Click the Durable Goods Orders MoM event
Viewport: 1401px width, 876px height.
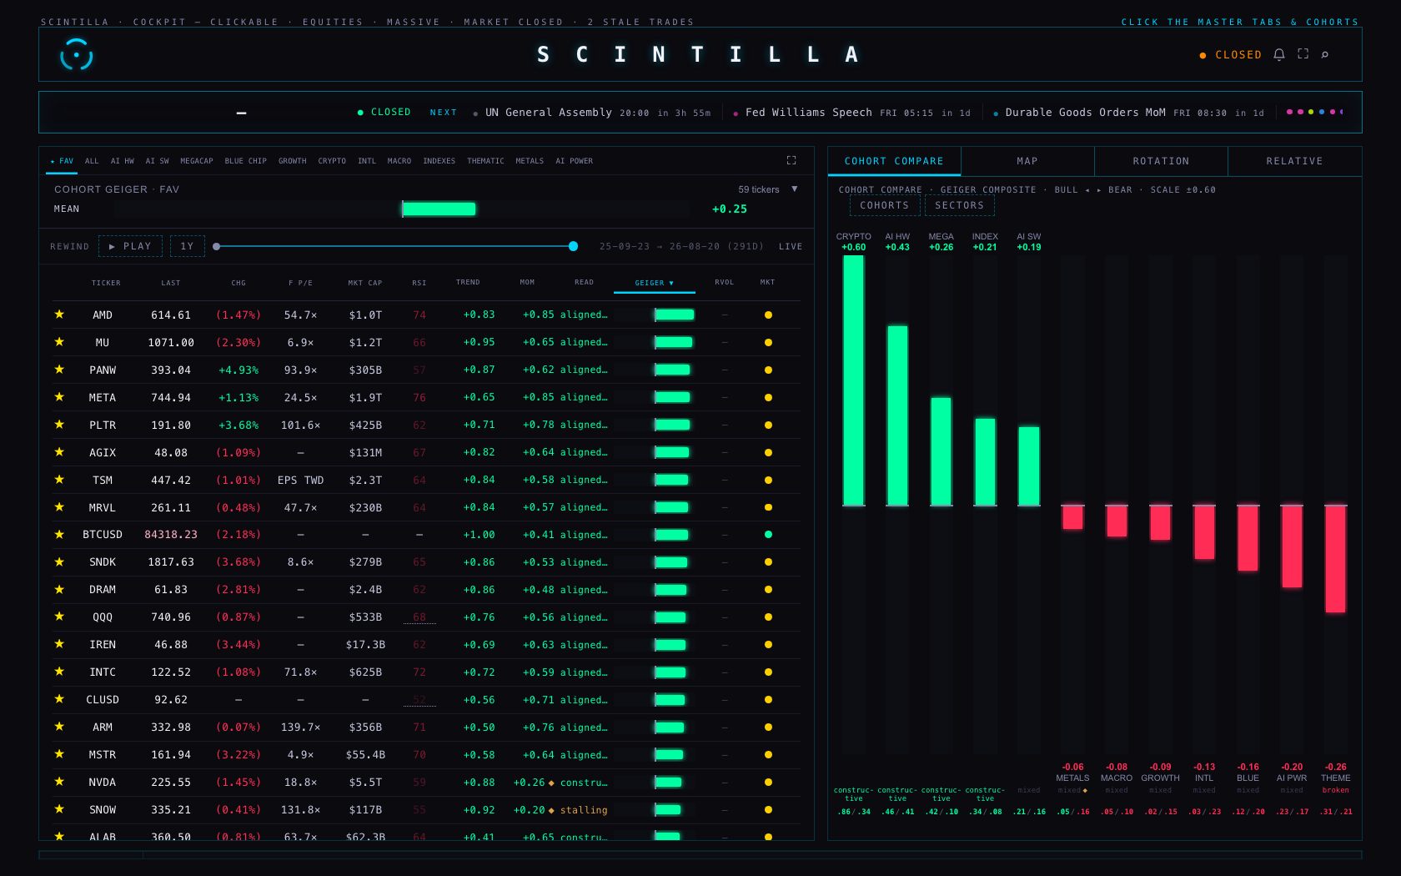coord(1128,113)
